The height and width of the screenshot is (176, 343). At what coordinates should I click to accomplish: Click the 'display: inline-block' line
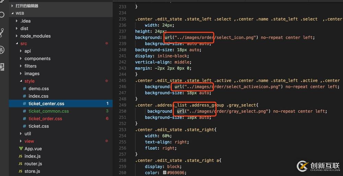pos(162,56)
